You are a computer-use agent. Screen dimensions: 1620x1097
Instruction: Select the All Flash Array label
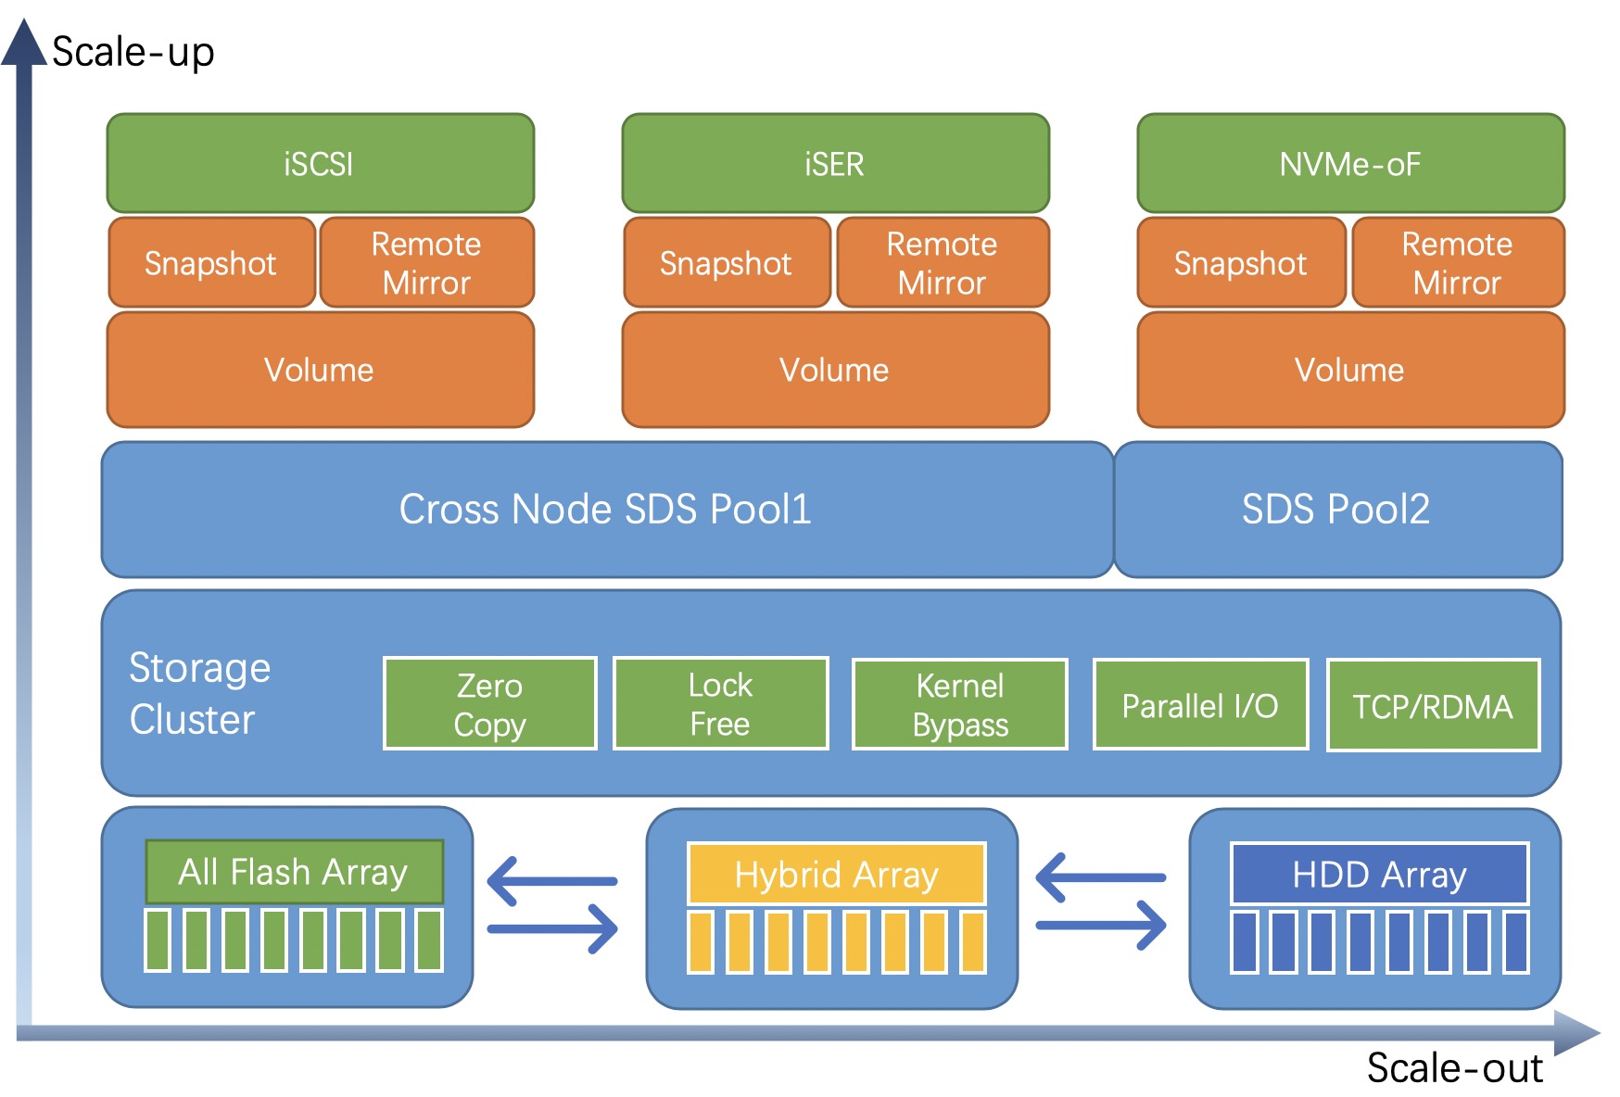[x=295, y=872]
